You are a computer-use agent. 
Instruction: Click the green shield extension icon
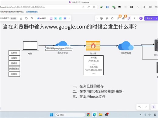point(114,7)
